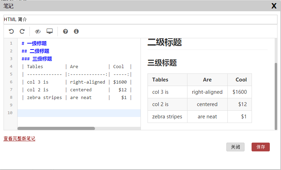The height and width of the screenshot is (170, 281).
Task: Click the '# 一级标题' line in editor
Action: pos(34,44)
